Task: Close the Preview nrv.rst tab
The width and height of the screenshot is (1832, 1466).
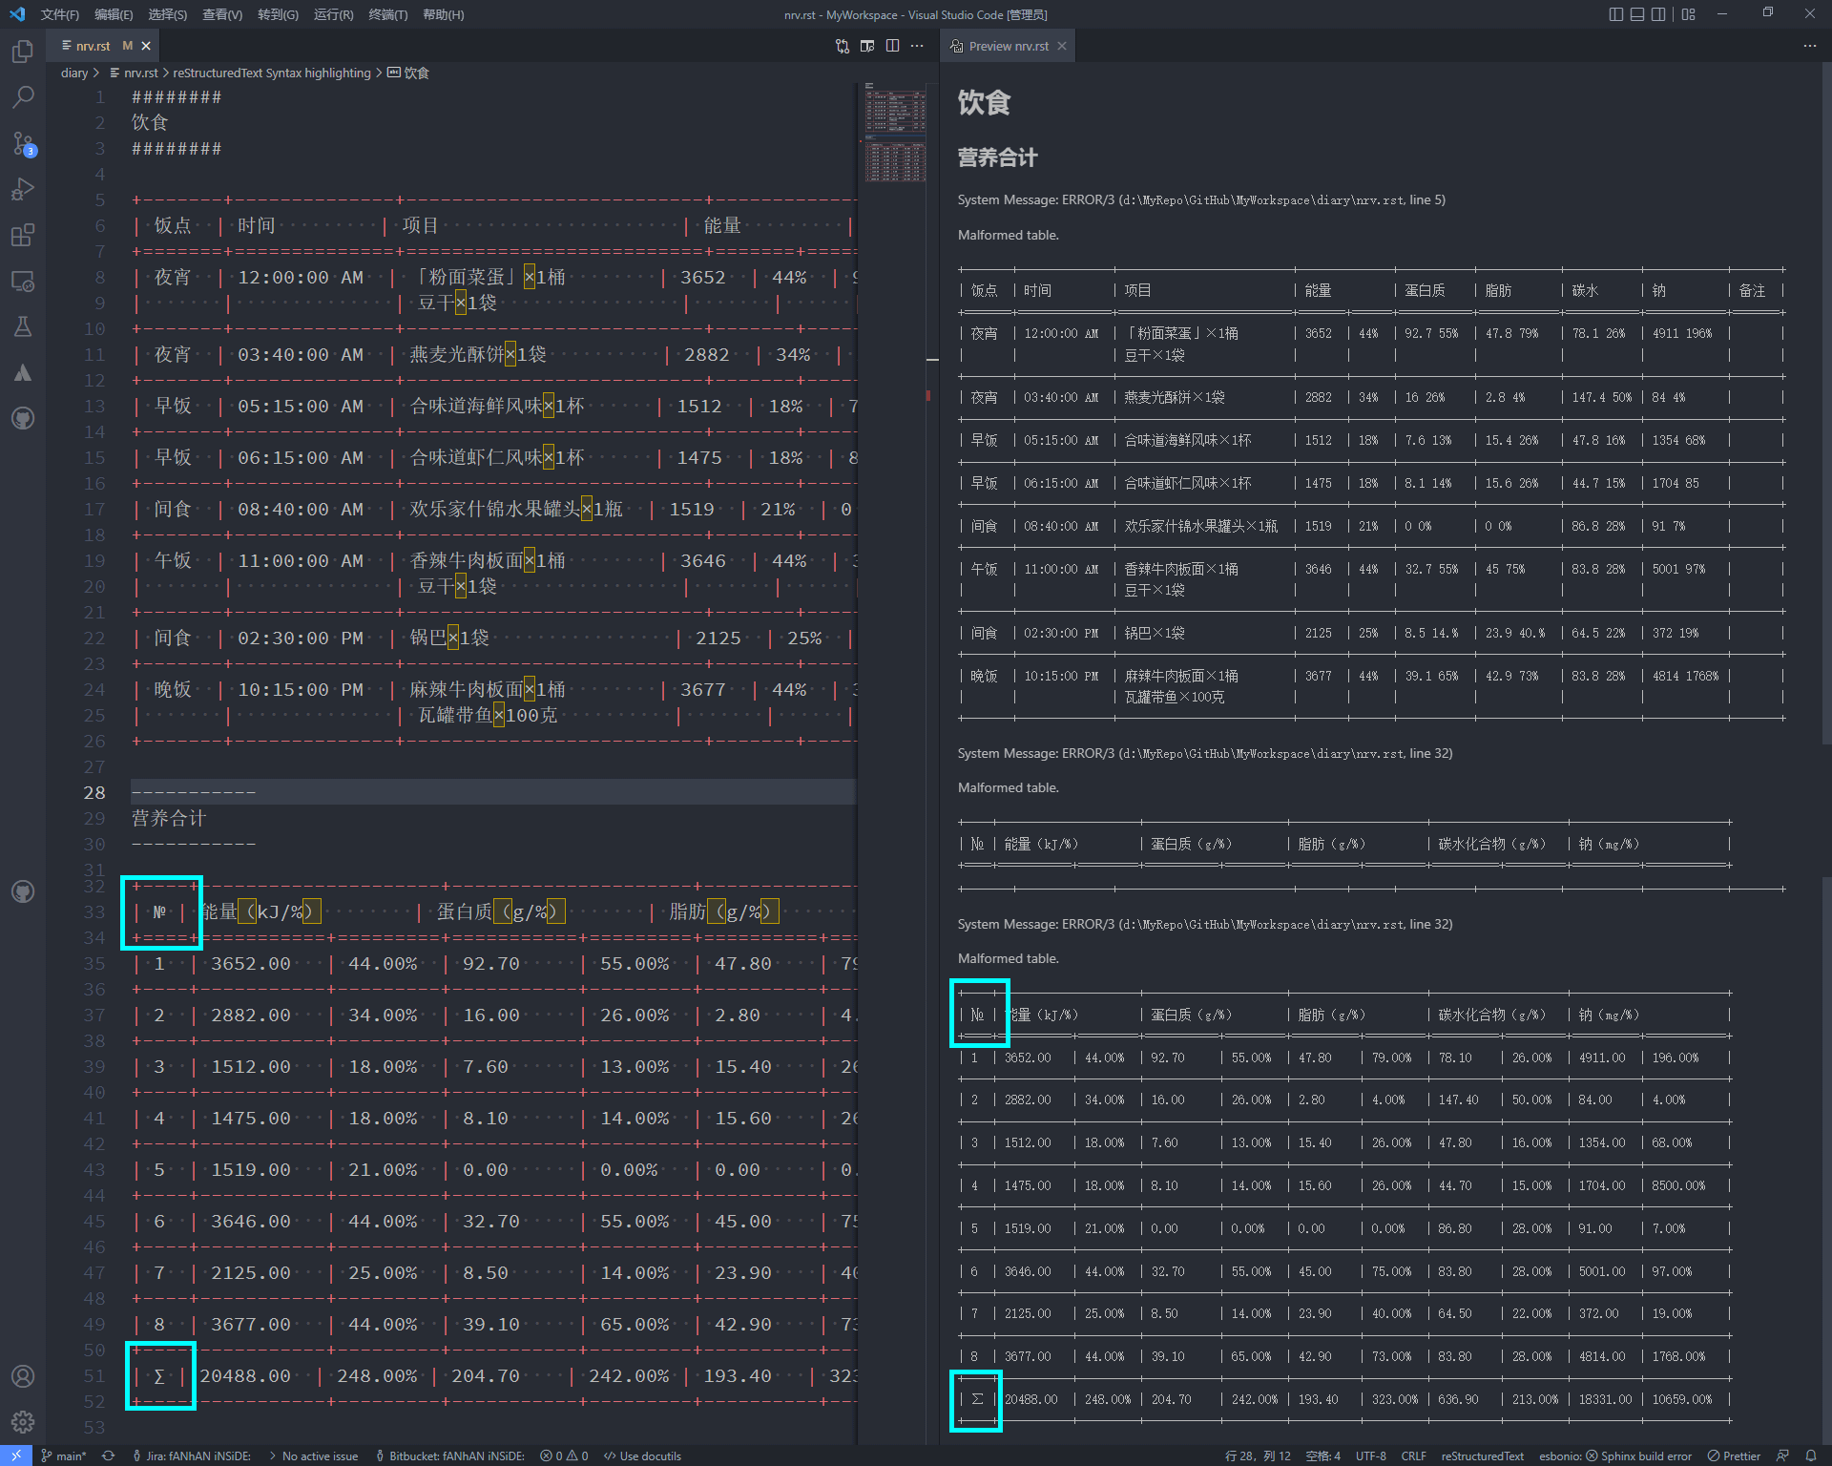Action: [1062, 46]
